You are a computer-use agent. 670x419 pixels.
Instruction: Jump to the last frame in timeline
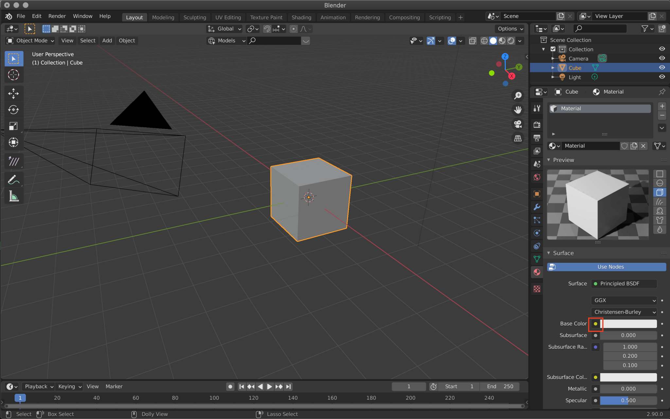click(x=288, y=386)
